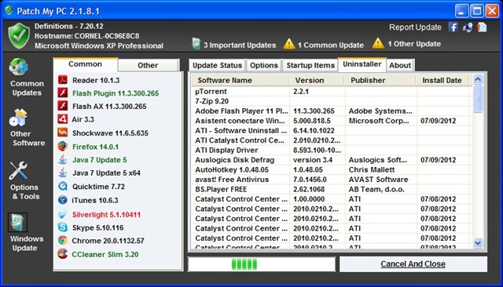Screen dimensions: 503x287
Task: Click the Report Update link
Action: [x=415, y=27]
